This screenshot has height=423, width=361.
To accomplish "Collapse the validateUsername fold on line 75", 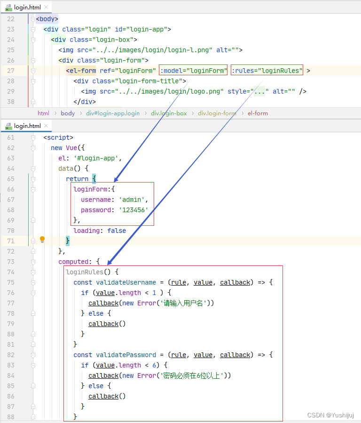I will pos(33,282).
